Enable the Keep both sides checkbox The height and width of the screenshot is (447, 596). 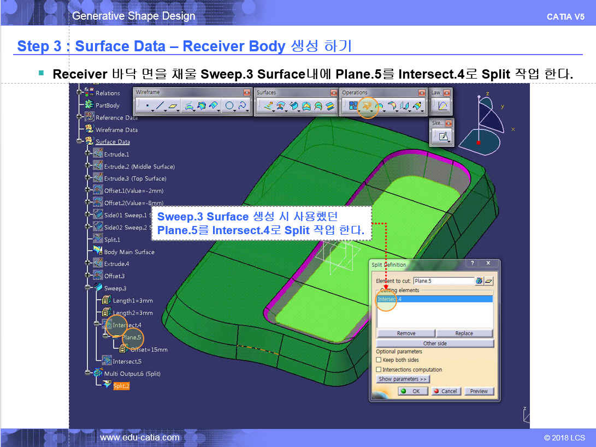point(379,360)
